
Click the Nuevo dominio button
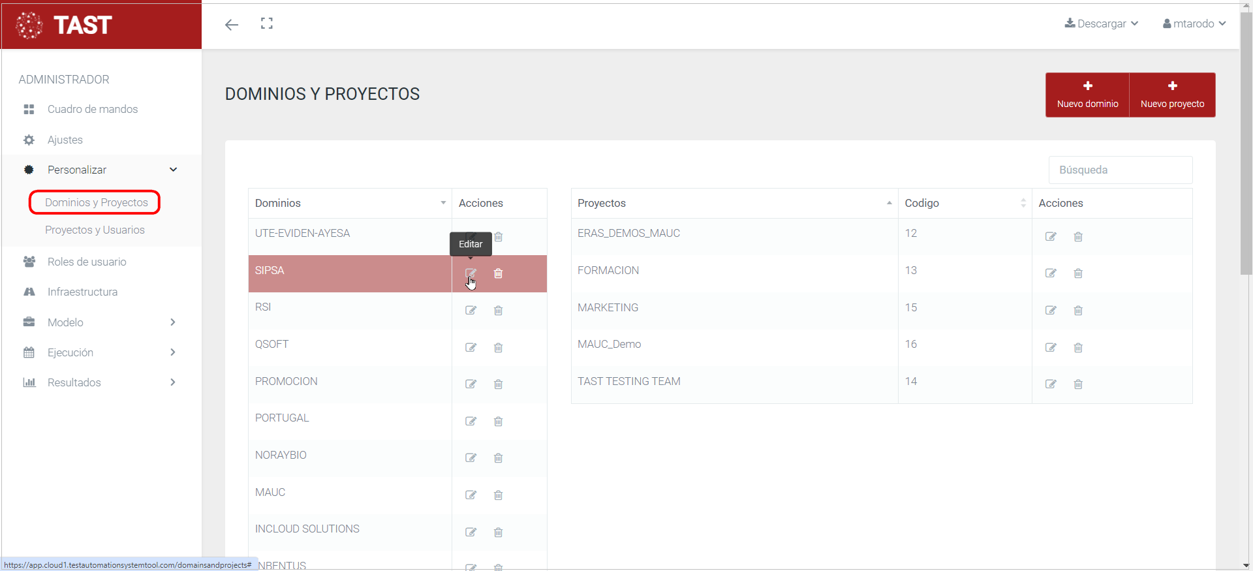[x=1087, y=95]
